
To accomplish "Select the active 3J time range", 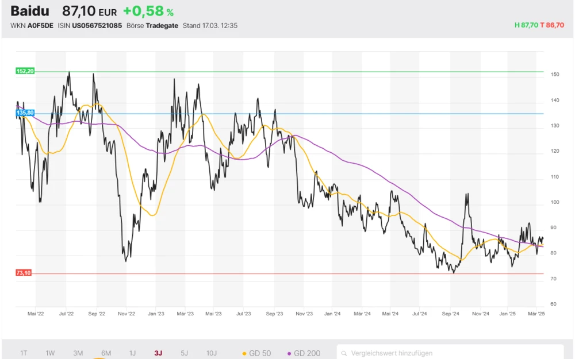I will click(x=158, y=353).
